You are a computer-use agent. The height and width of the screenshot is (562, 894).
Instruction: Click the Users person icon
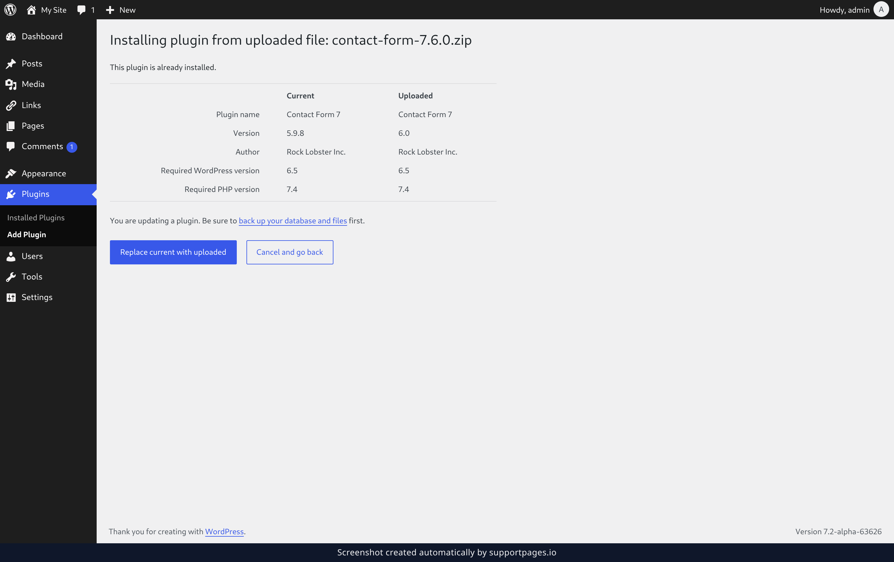pos(11,256)
